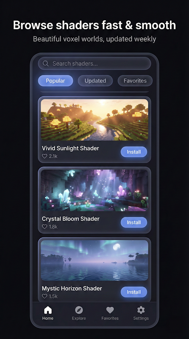Like Vivid Sunlight Shader with heart icon
Image resolution: width=189 pixels, height=339 pixels.
pyautogui.click(x=44, y=156)
